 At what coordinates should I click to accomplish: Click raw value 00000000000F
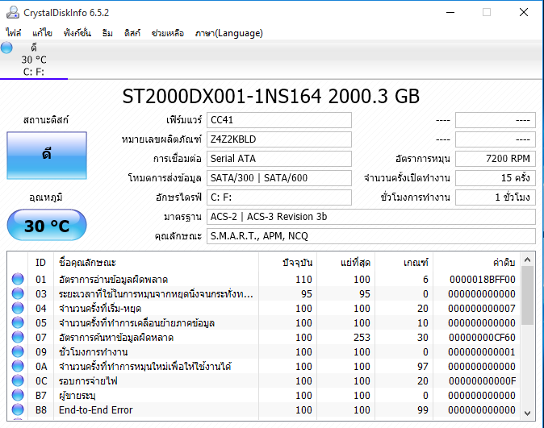point(482,381)
